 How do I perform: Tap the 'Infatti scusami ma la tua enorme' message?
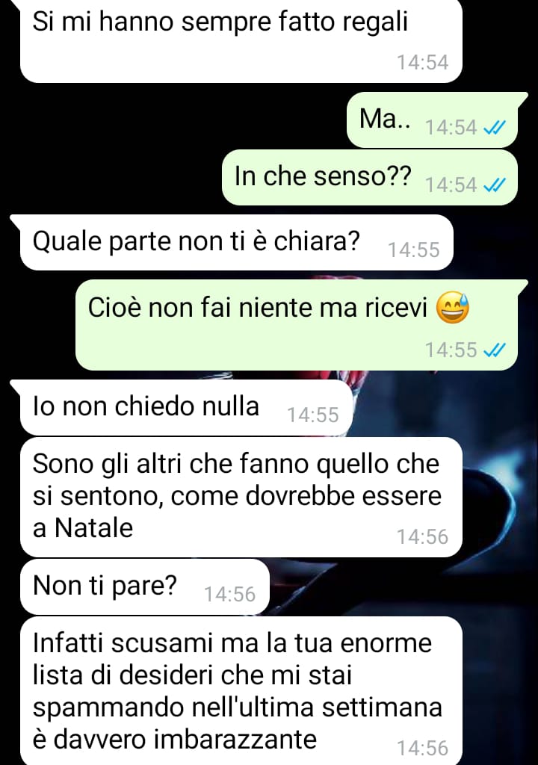coord(241,691)
